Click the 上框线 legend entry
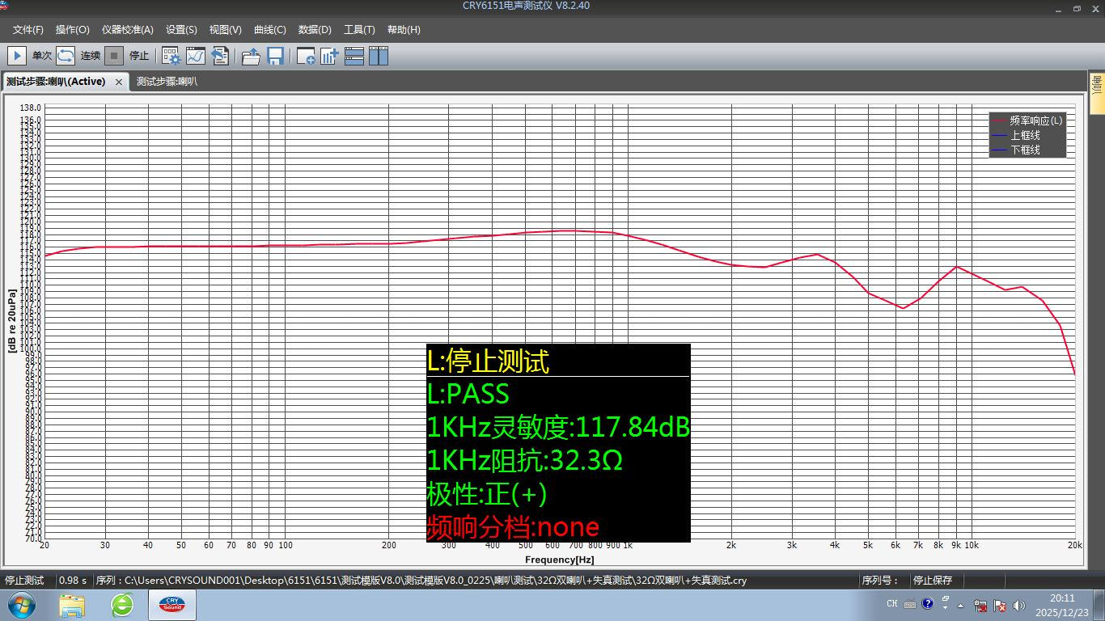 1025,135
